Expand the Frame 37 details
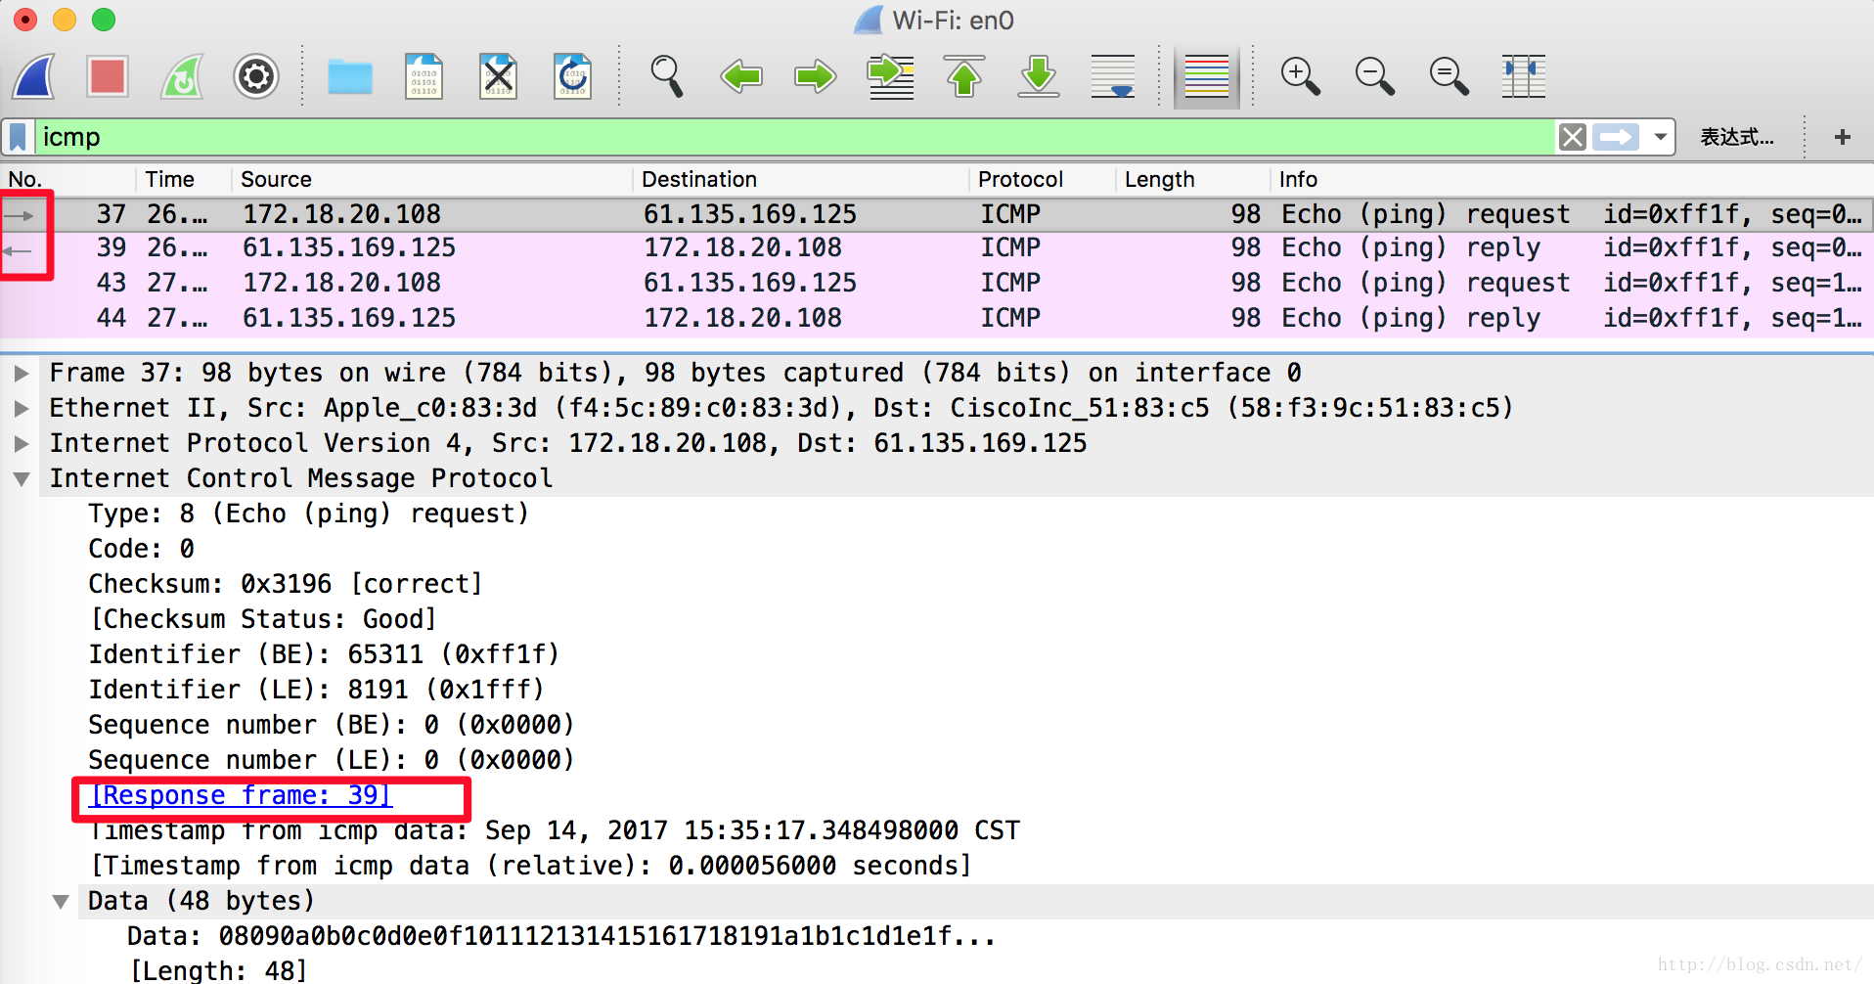 click(x=21, y=373)
